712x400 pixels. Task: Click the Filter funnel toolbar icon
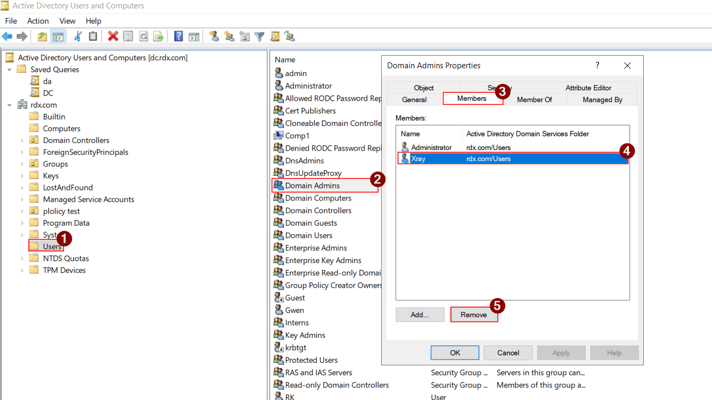pos(259,36)
